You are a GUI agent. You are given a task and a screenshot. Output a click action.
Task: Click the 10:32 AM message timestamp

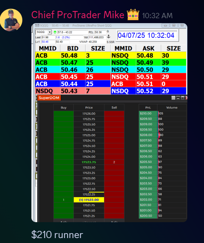click(x=157, y=16)
